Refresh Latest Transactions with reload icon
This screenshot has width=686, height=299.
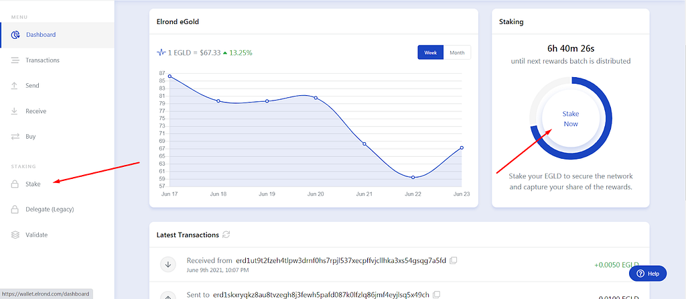click(226, 235)
